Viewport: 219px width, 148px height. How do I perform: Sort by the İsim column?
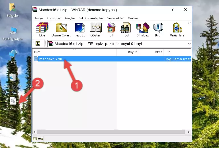pyautogui.click(x=75, y=52)
